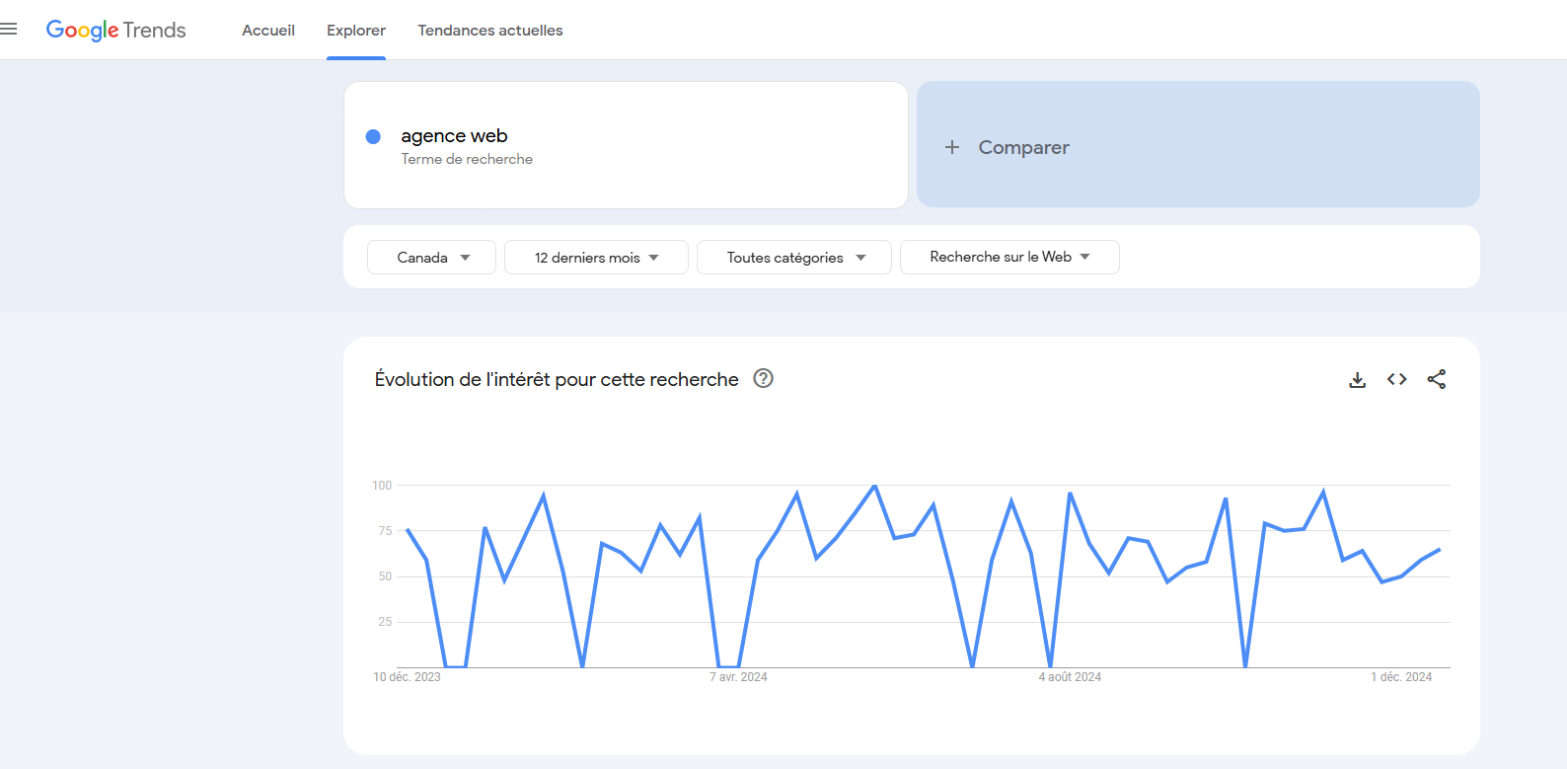This screenshot has height=769, width=1567.
Task: Open help icon beside chart title
Action: point(763,378)
